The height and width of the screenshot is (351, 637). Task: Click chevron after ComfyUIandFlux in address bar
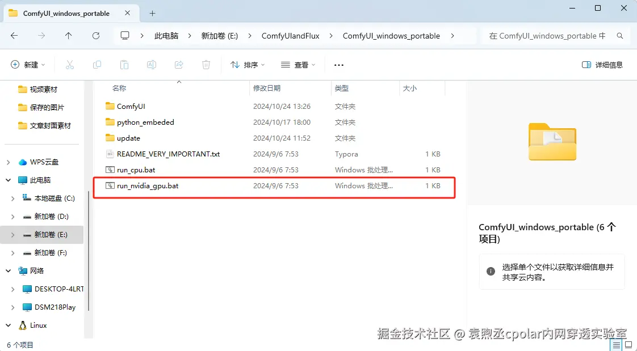pyautogui.click(x=331, y=36)
